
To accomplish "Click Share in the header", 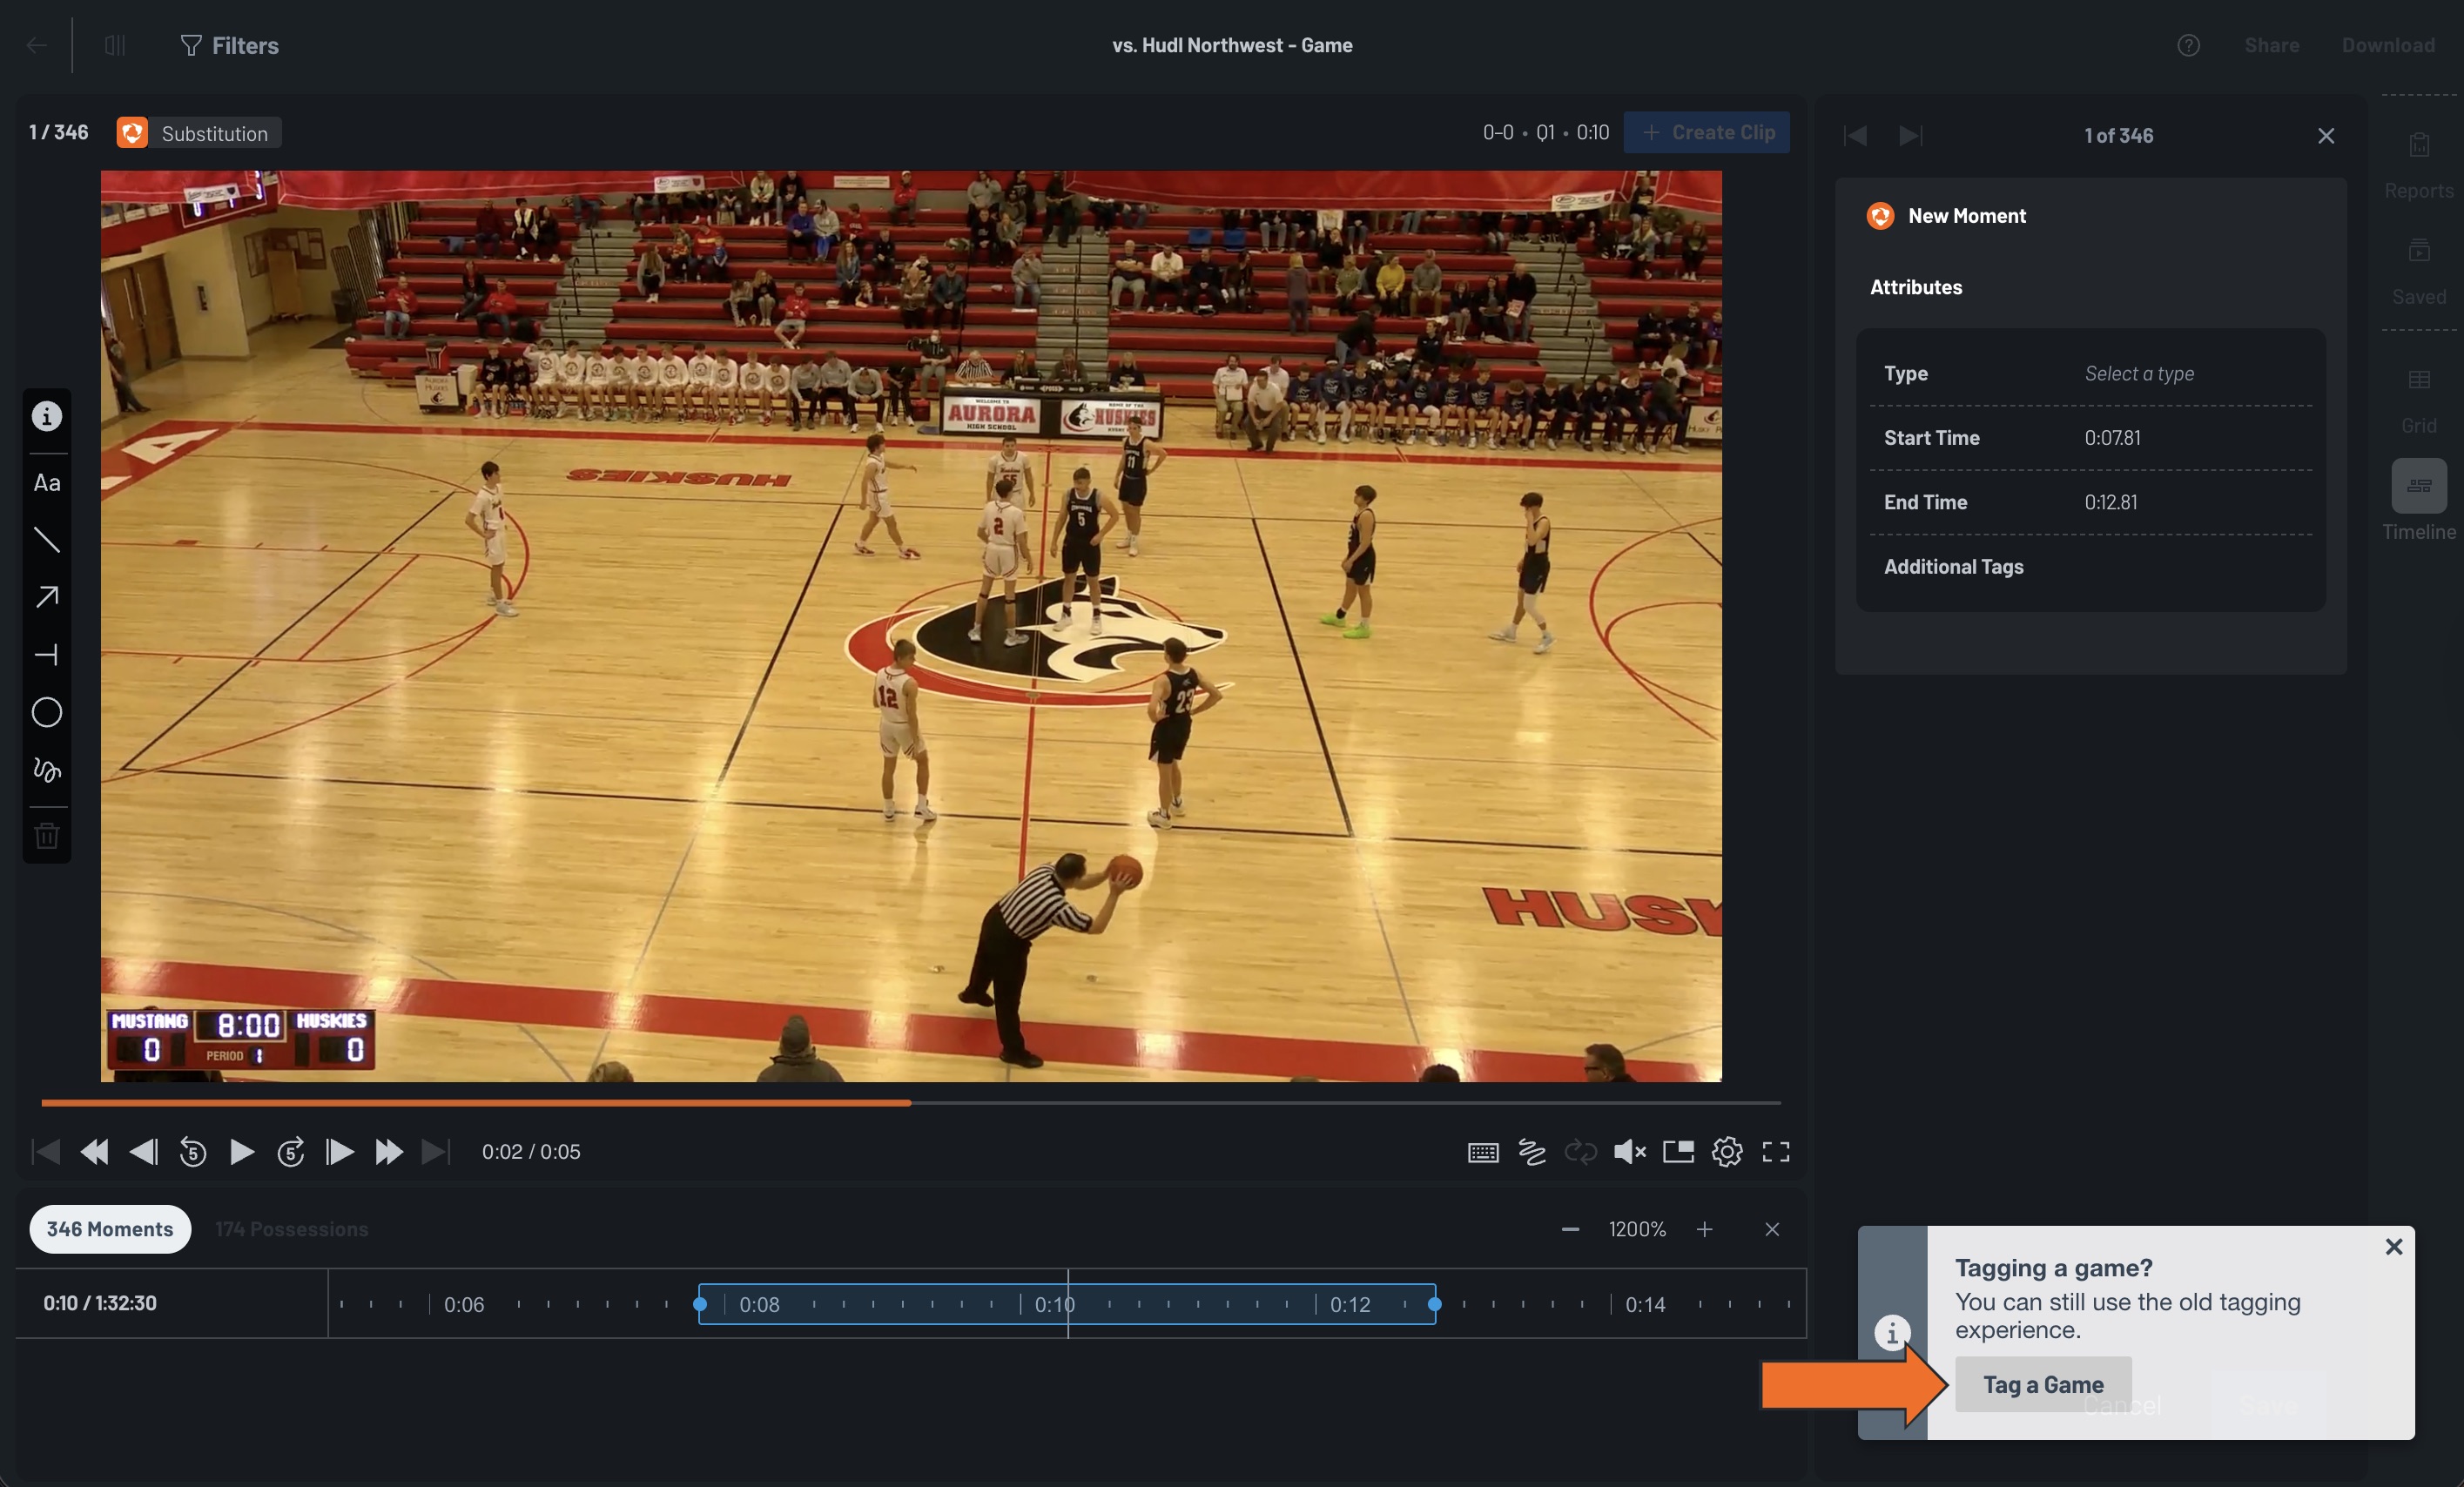I will [x=2271, y=45].
